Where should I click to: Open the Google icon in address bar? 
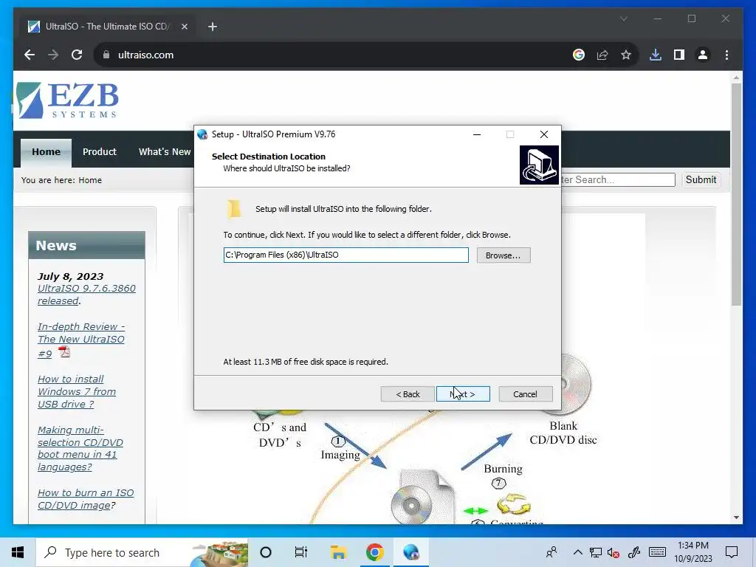click(x=579, y=55)
